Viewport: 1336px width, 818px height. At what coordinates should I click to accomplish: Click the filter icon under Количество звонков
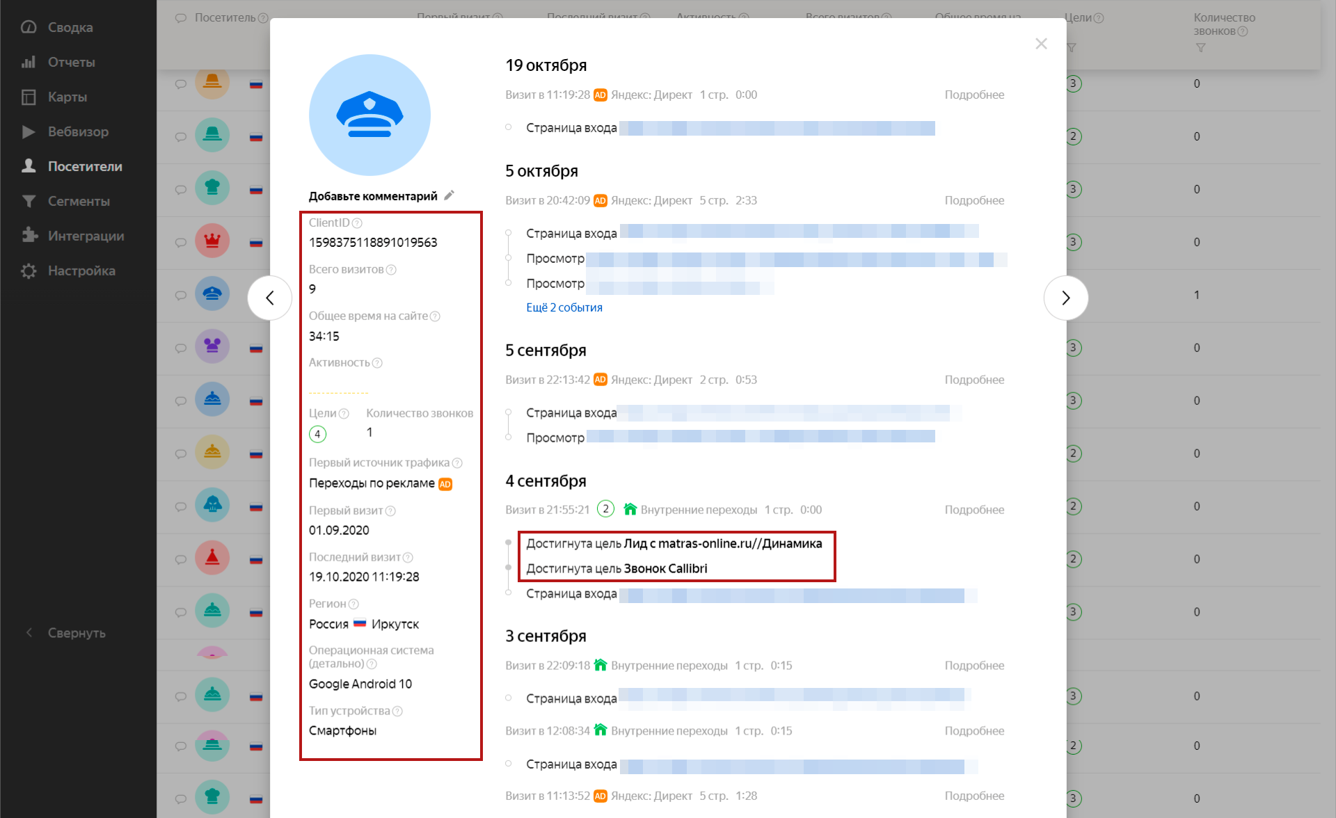(x=1200, y=48)
